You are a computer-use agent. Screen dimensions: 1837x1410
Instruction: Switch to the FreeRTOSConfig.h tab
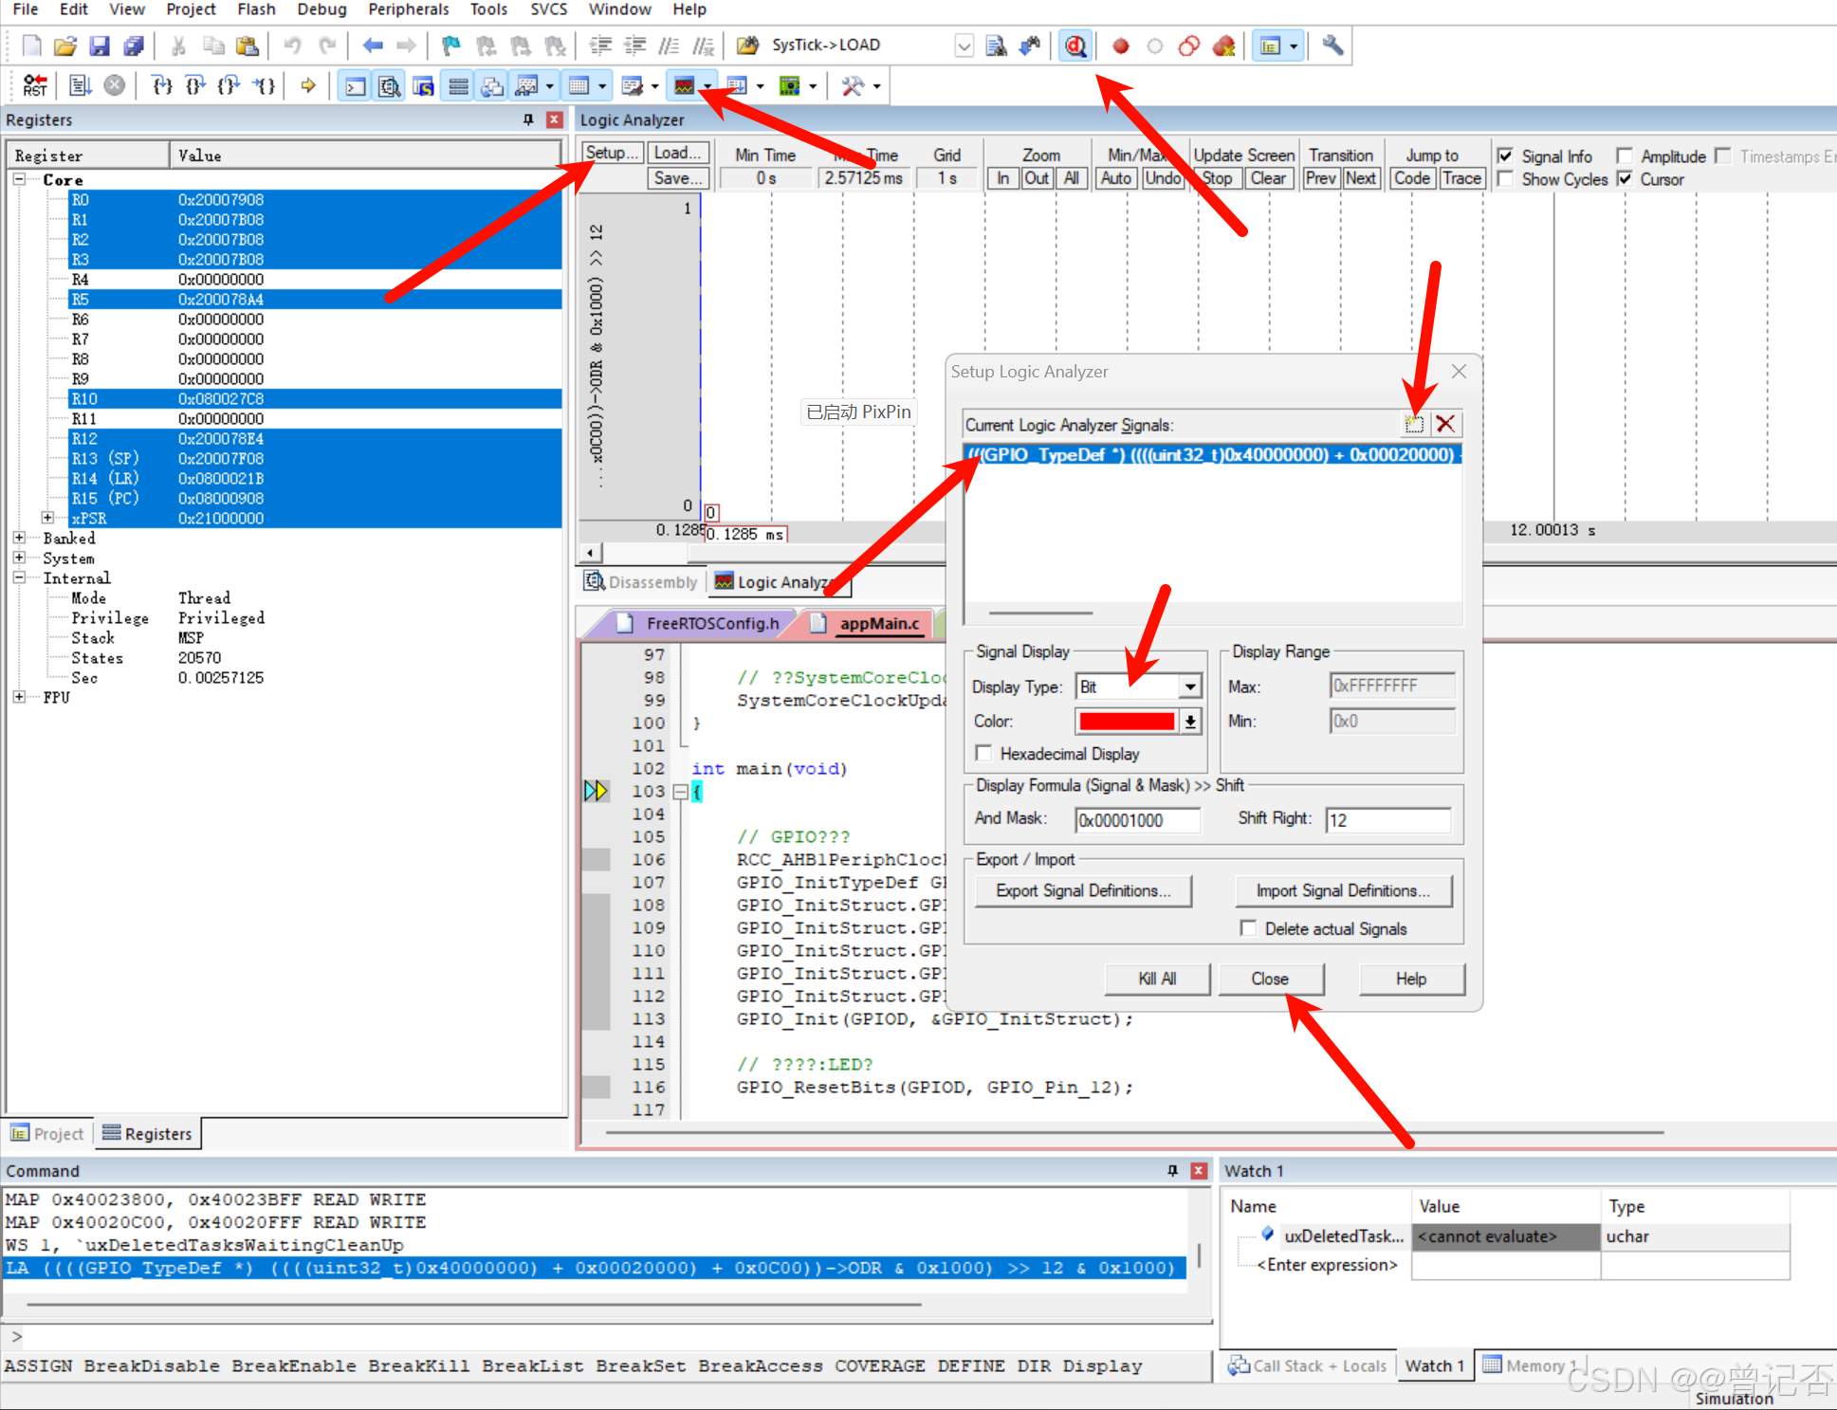tap(711, 623)
